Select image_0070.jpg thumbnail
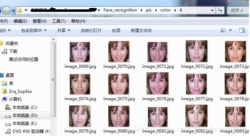Viewport: 250px width, 136px height. tap(119, 51)
